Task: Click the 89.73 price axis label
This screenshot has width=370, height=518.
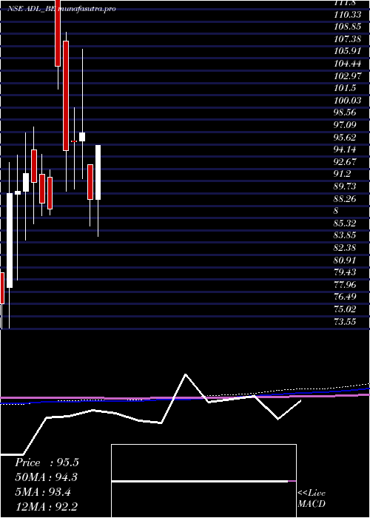Action: point(346,186)
